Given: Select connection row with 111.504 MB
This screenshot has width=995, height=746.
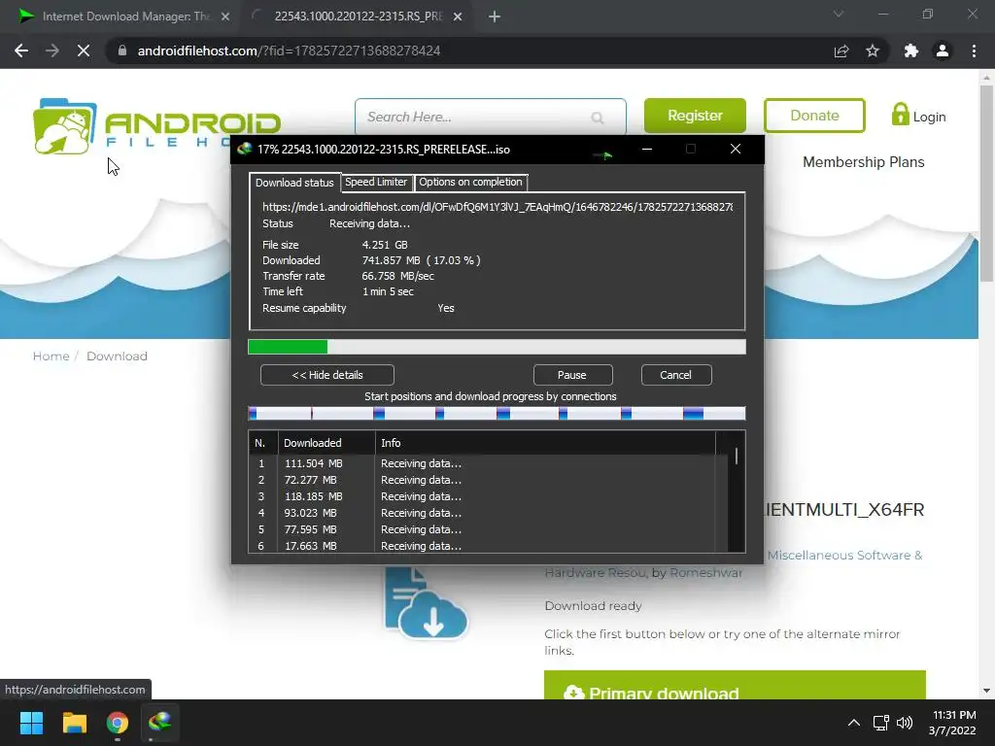Looking at the screenshot, I should click(x=488, y=463).
